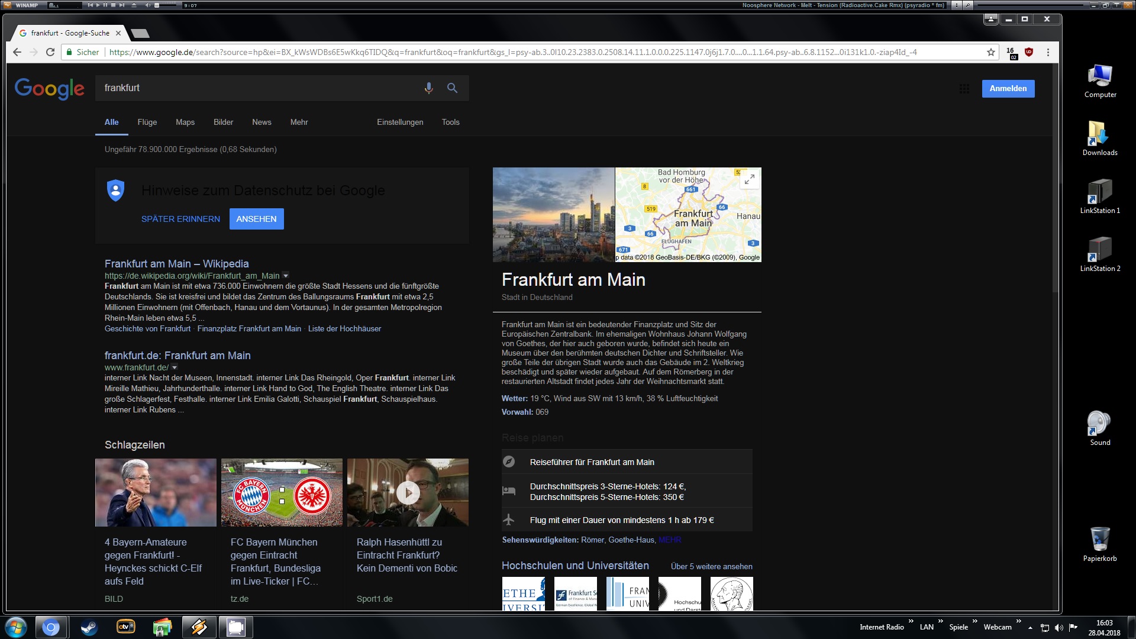
Task: Open the calendar extension showing 16
Action: pos(1012,53)
